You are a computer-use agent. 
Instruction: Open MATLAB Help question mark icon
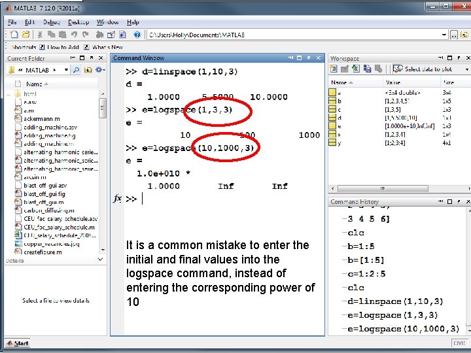137,35
